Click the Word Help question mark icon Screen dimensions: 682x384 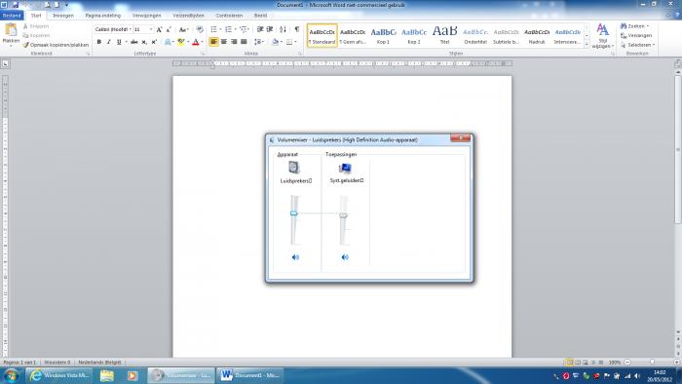pyautogui.click(x=677, y=16)
